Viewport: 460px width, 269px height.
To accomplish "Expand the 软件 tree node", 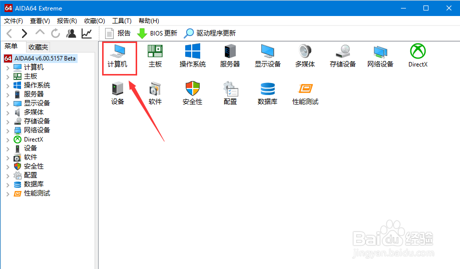I will 8,157.
